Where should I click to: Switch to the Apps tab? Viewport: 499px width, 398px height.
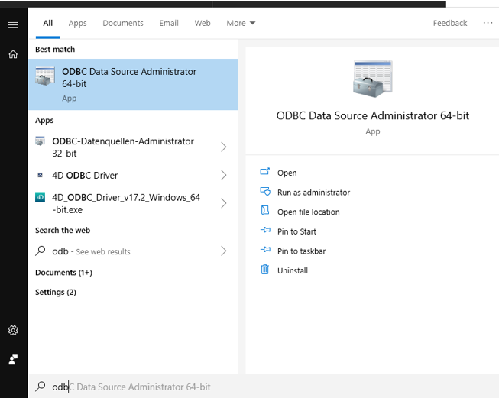[77, 23]
